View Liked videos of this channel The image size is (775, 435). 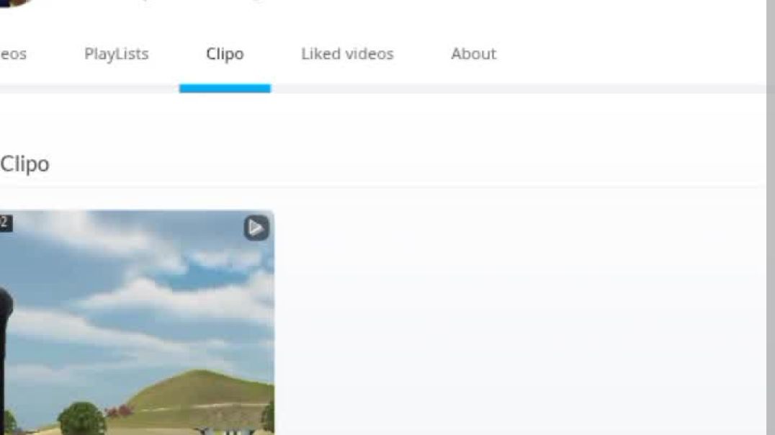(346, 53)
